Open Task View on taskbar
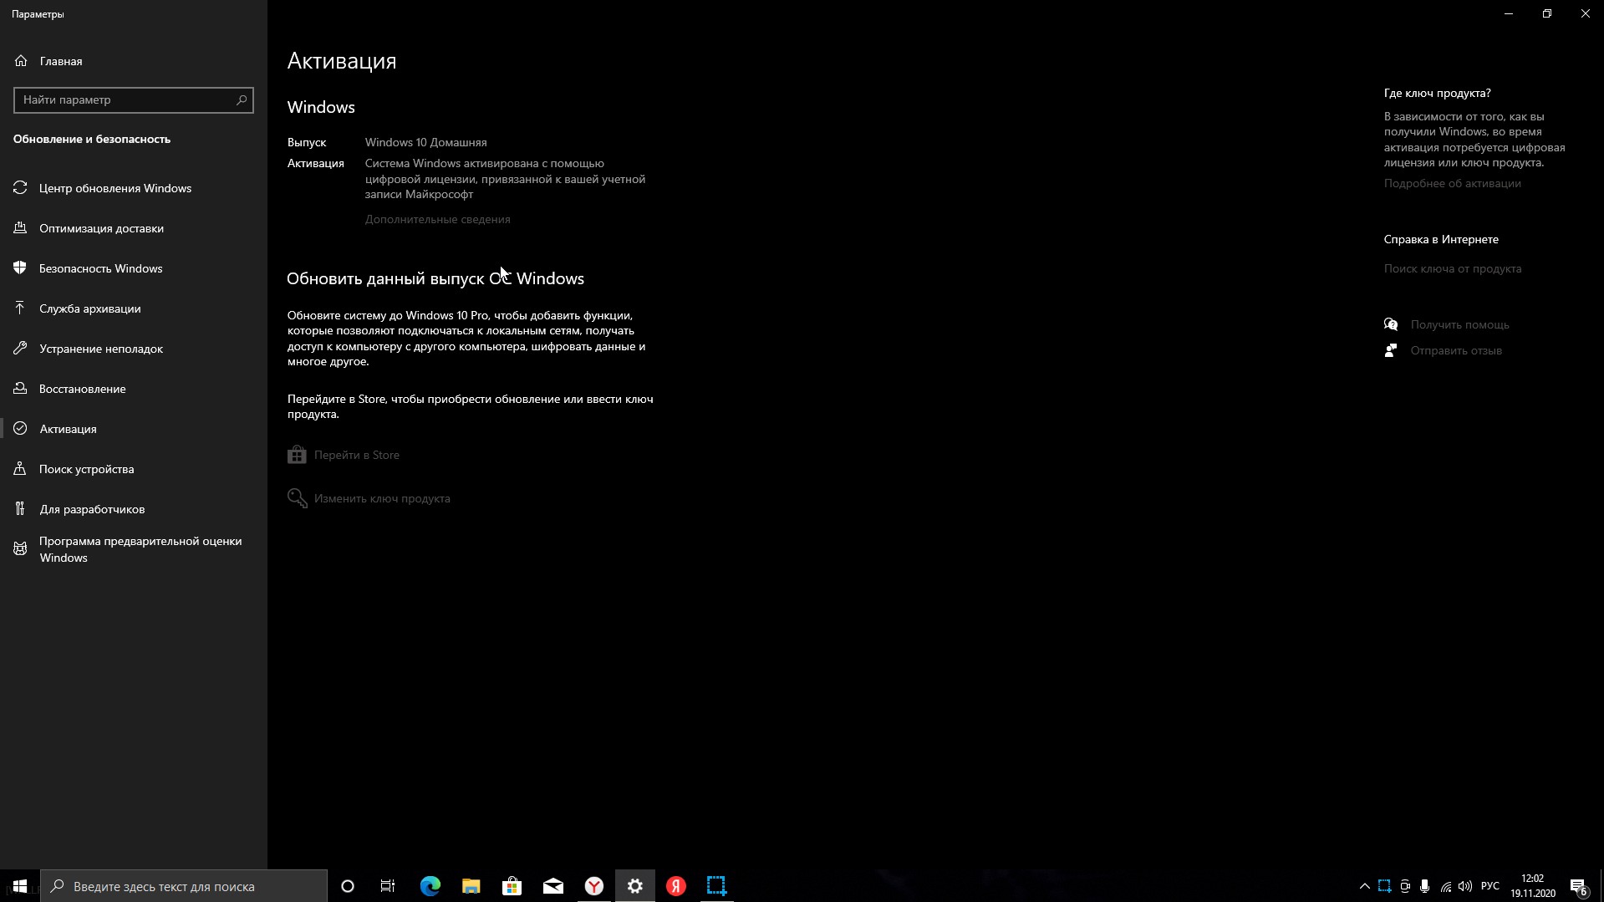Image resolution: width=1604 pixels, height=902 pixels. (388, 886)
